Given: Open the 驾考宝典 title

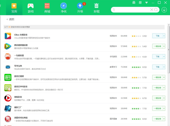Looking at the screenshot, I should pos(18,66).
